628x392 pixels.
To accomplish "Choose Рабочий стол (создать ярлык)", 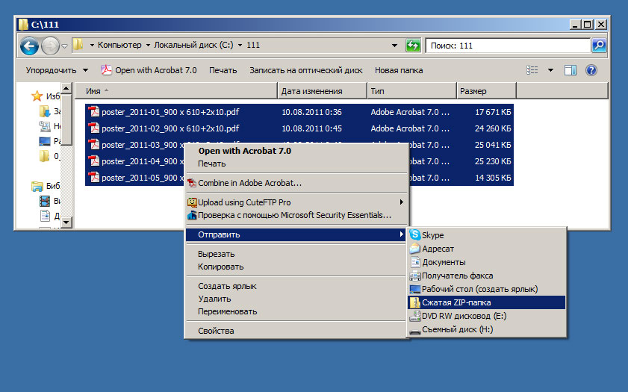I will coord(487,289).
